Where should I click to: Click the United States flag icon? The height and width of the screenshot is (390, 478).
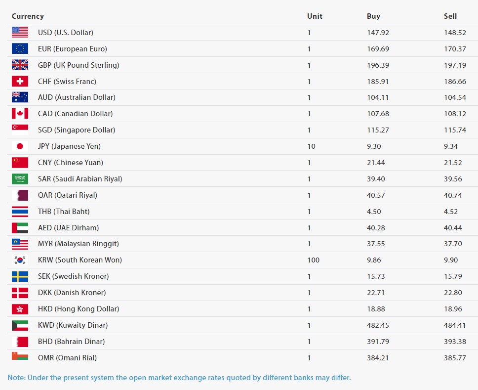coord(20,33)
